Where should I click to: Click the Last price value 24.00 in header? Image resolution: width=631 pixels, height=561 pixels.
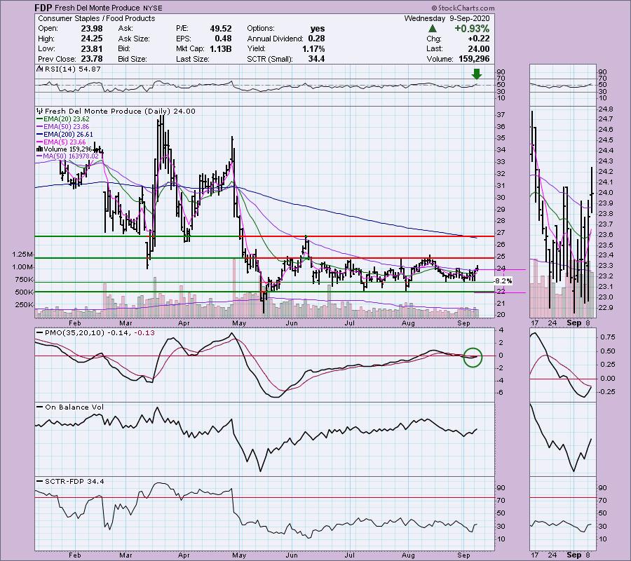point(478,48)
